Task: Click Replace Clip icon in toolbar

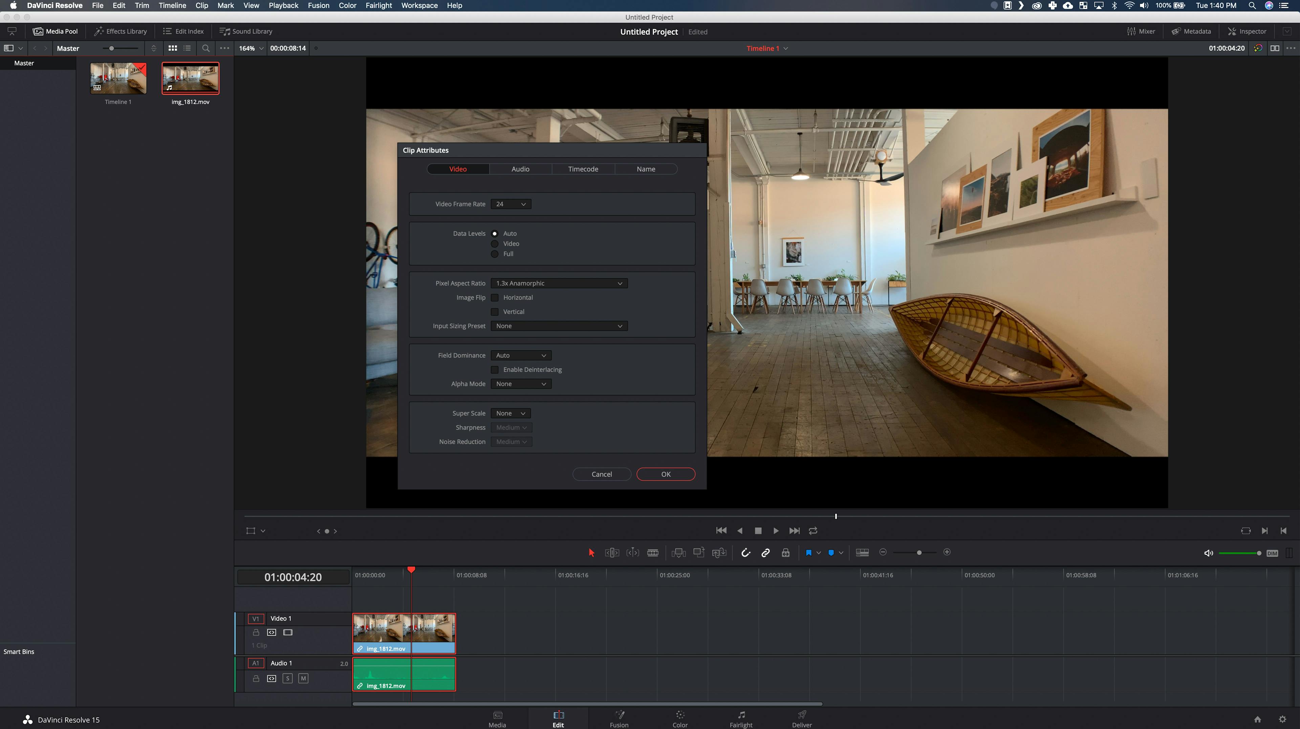Action: coord(719,552)
